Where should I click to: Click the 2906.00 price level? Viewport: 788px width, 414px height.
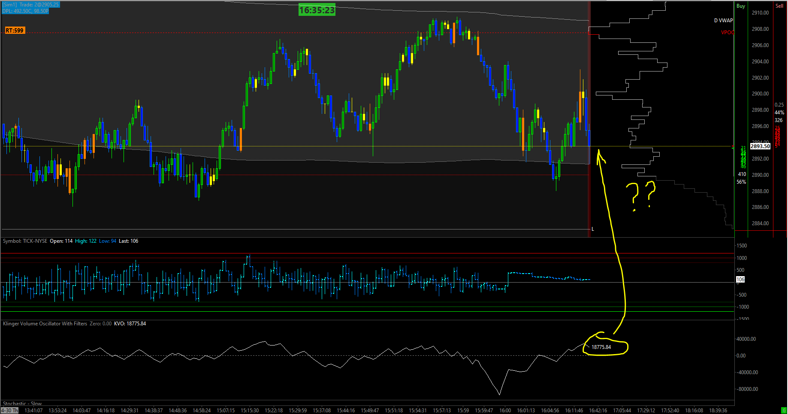click(760, 45)
